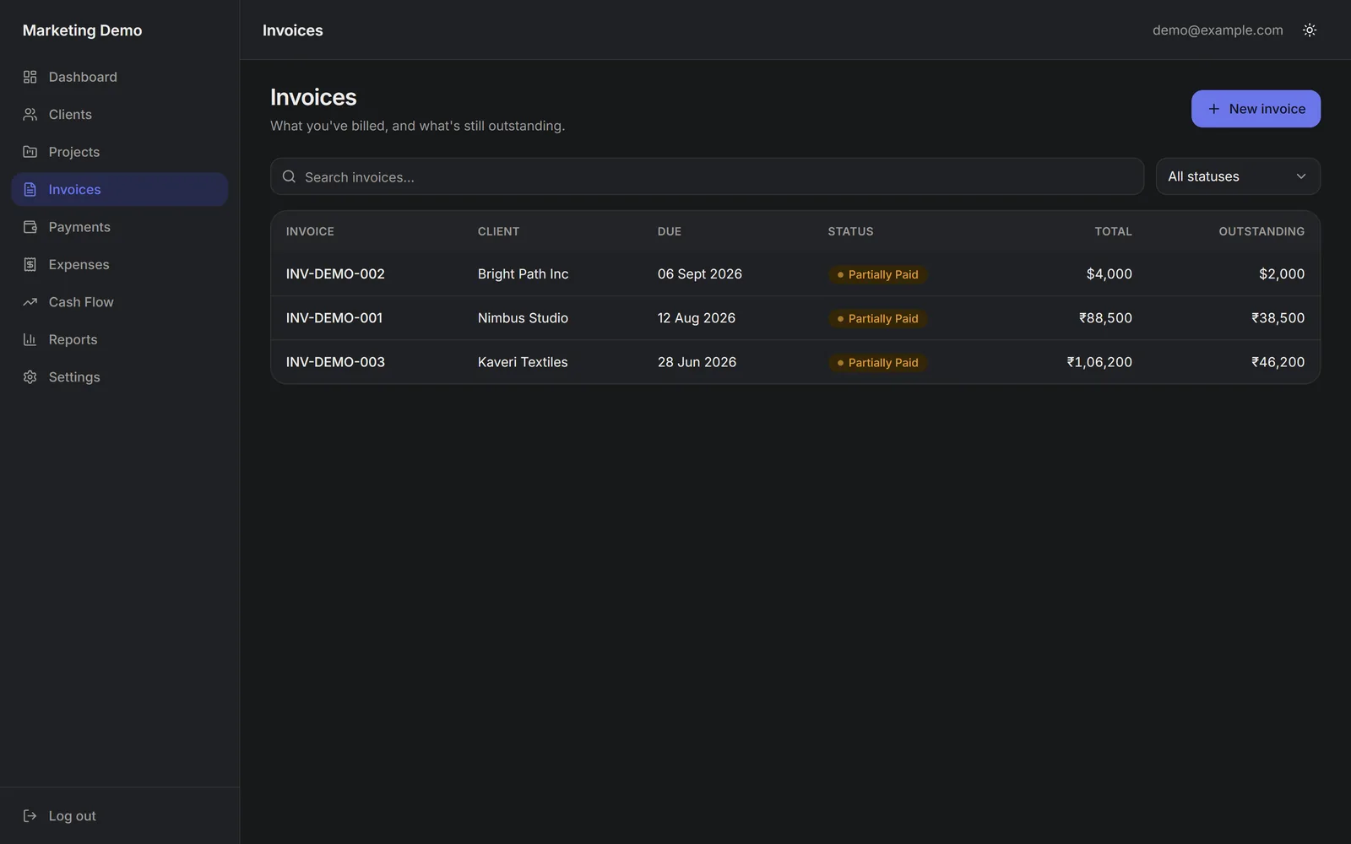The width and height of the screenshot is (1351, 844).
Task: Click the DUE column header
Action: point(670,231)
